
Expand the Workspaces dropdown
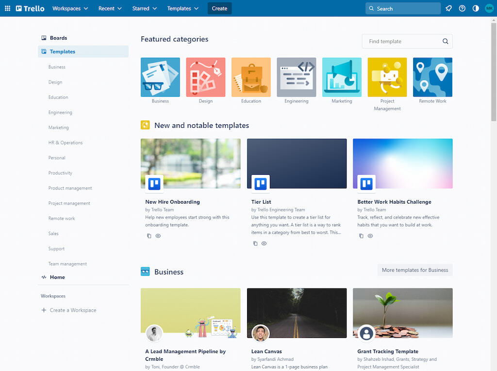[70, 8]
